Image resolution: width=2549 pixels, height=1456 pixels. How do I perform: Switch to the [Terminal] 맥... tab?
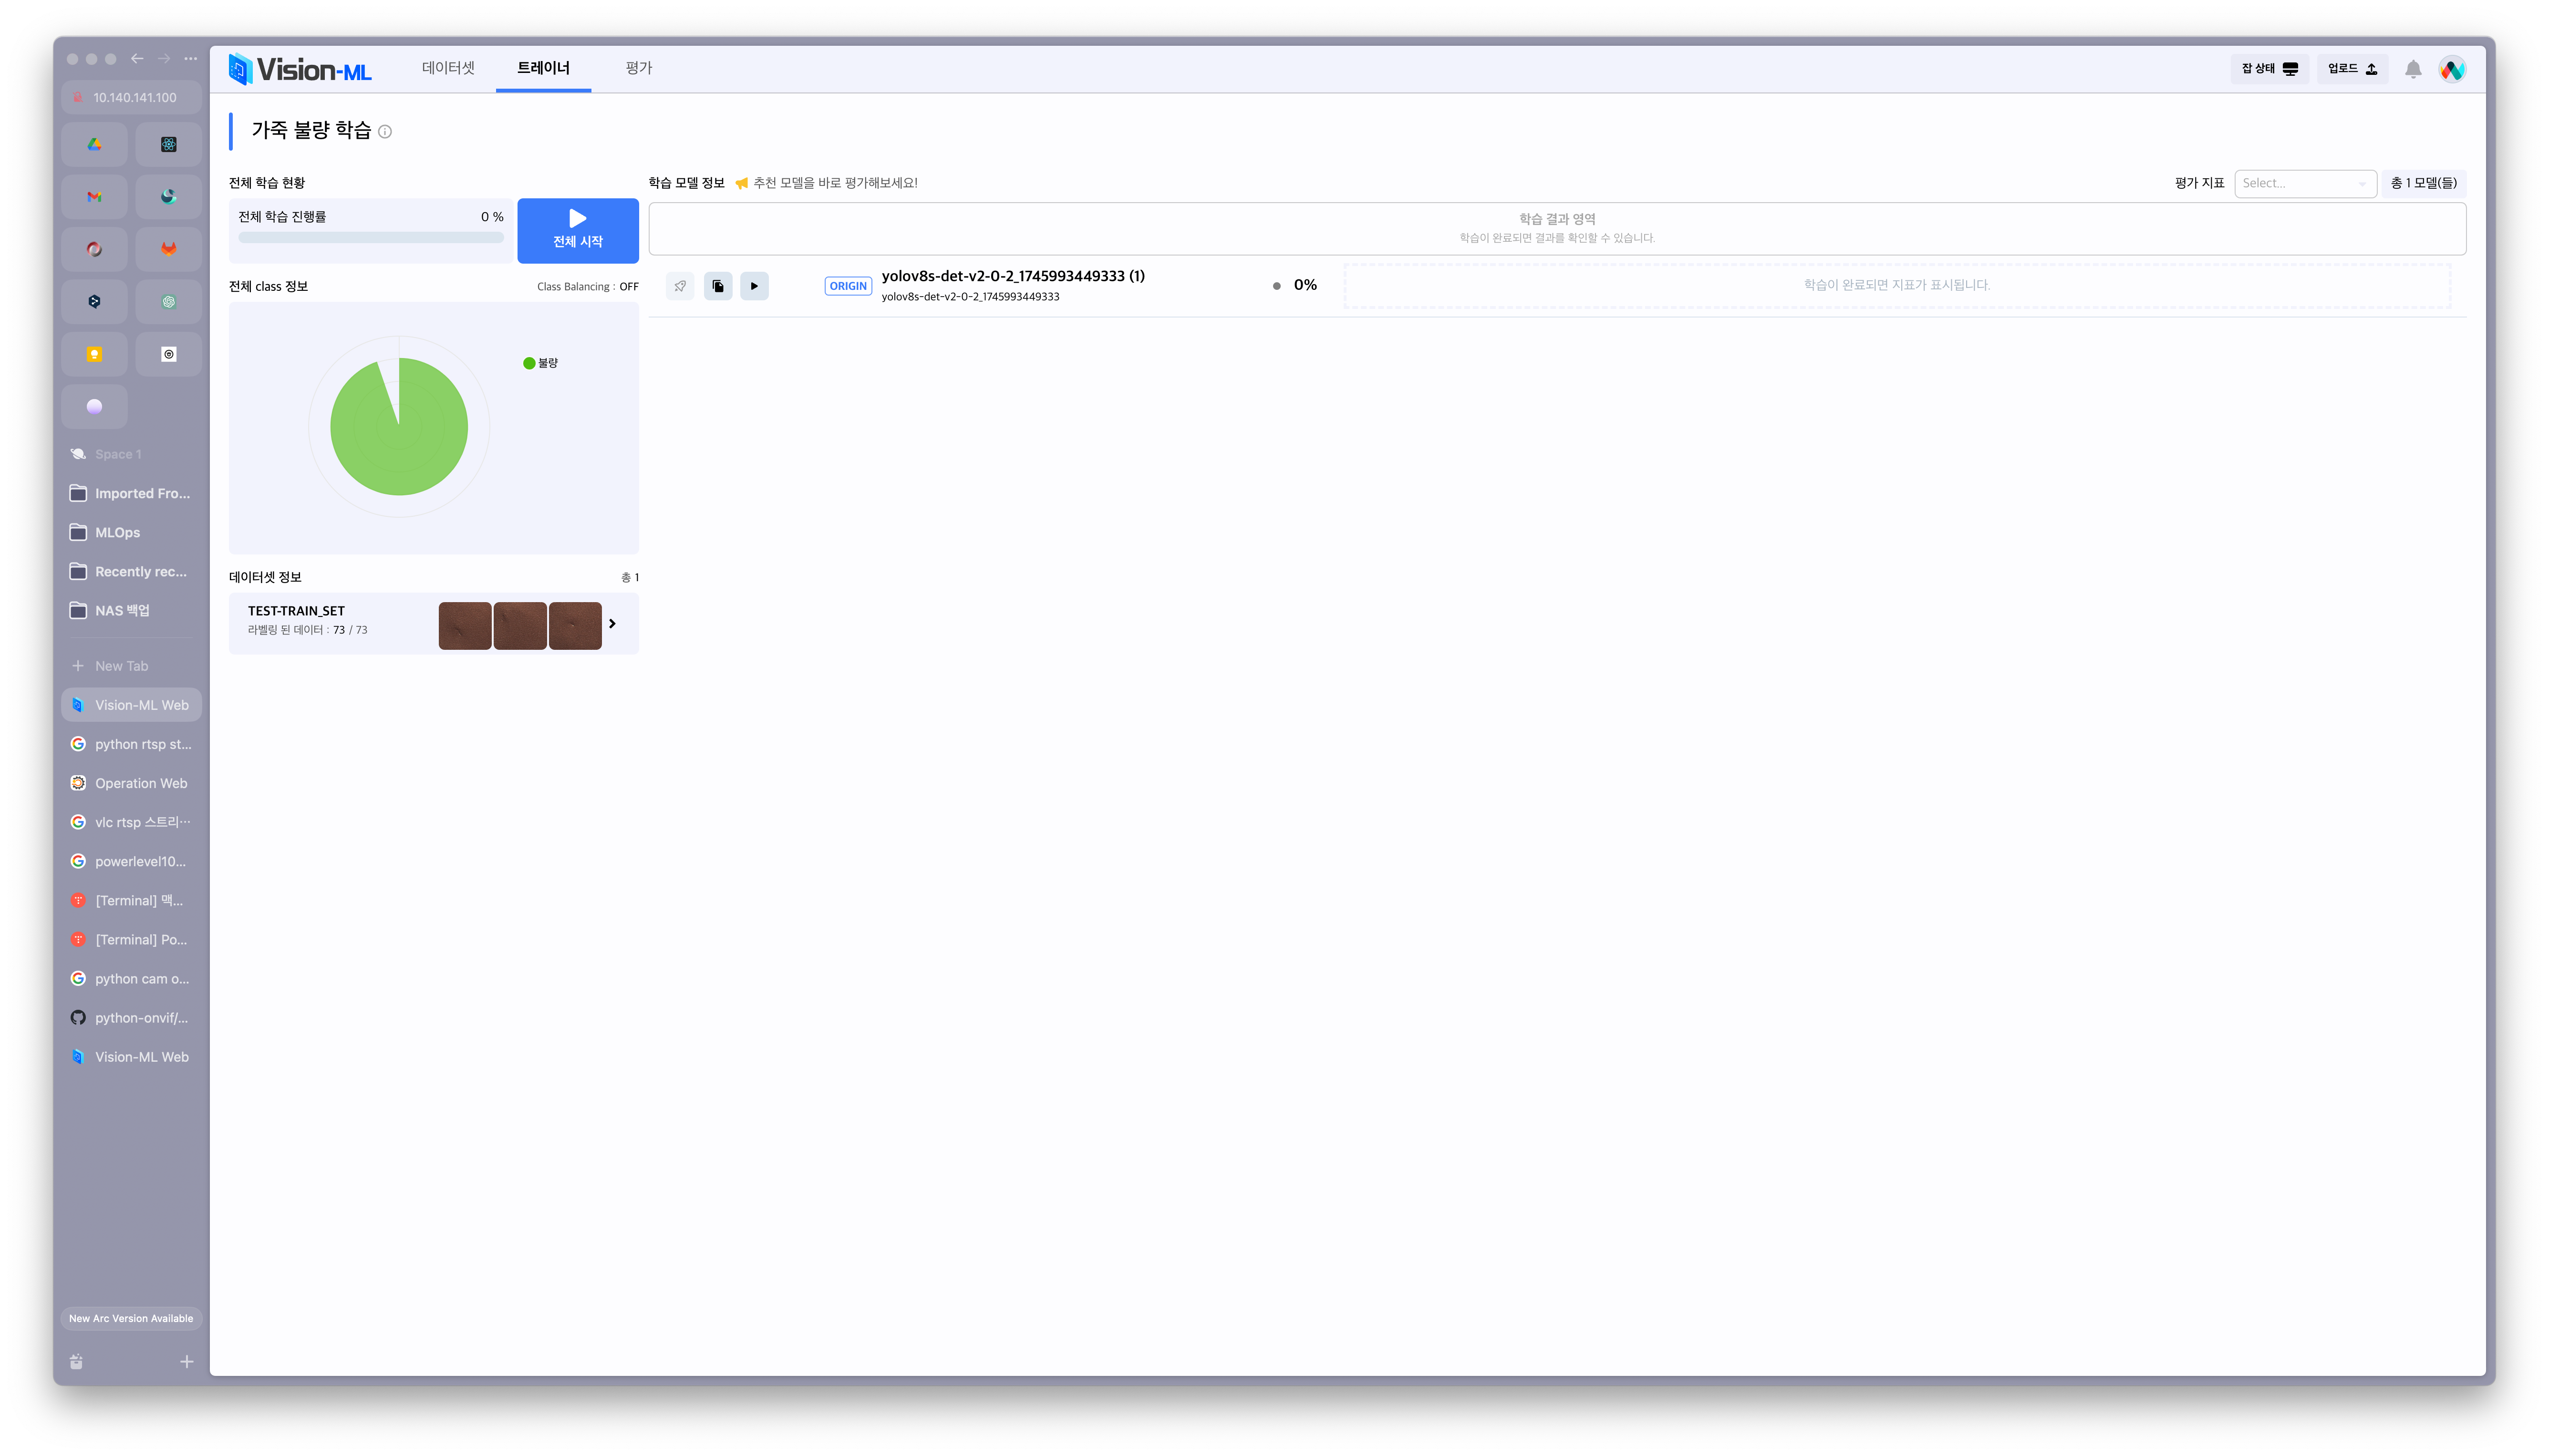pos(131,900)
